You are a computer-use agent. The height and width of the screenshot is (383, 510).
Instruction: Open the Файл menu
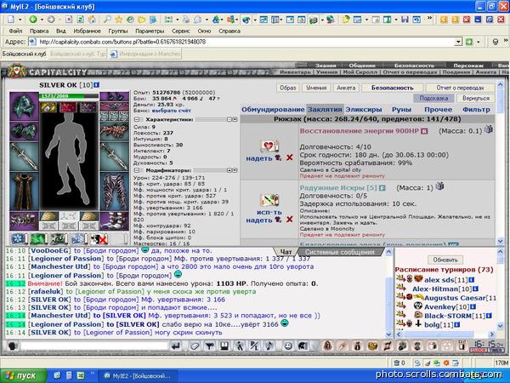pos(15,31)
